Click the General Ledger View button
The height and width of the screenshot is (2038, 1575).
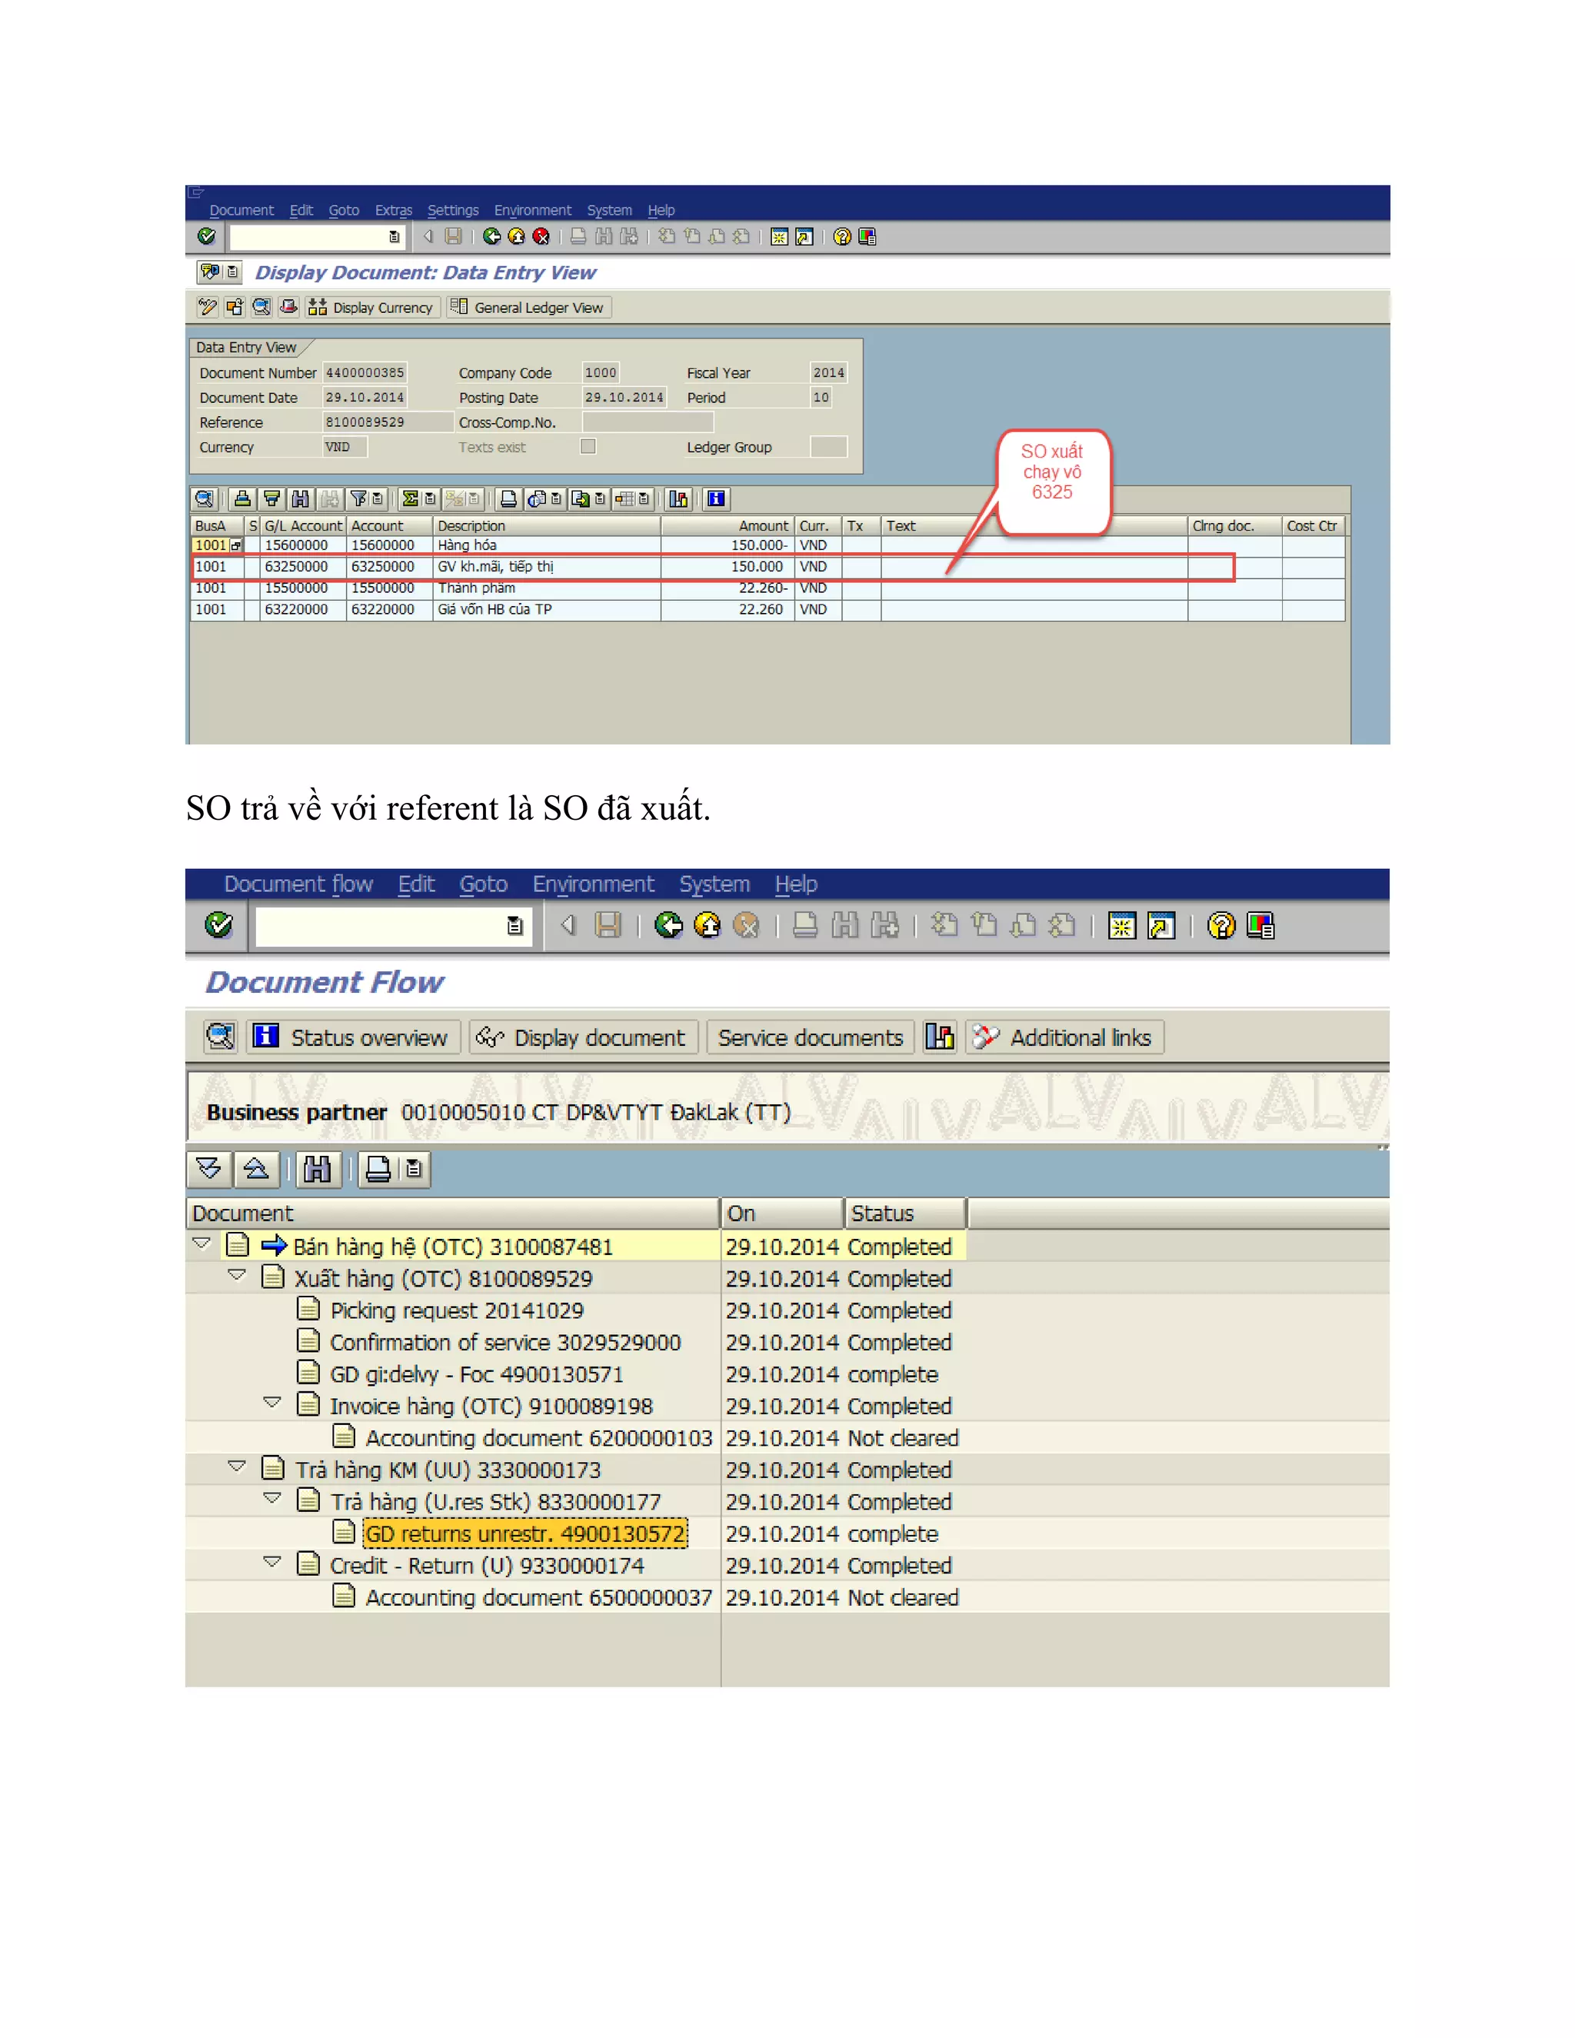[528, 308]
